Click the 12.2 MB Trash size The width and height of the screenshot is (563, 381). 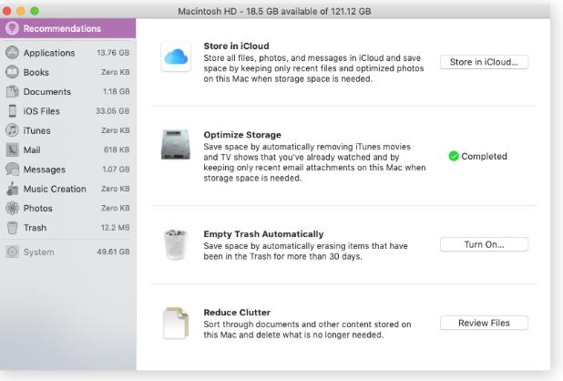[116, 227]
